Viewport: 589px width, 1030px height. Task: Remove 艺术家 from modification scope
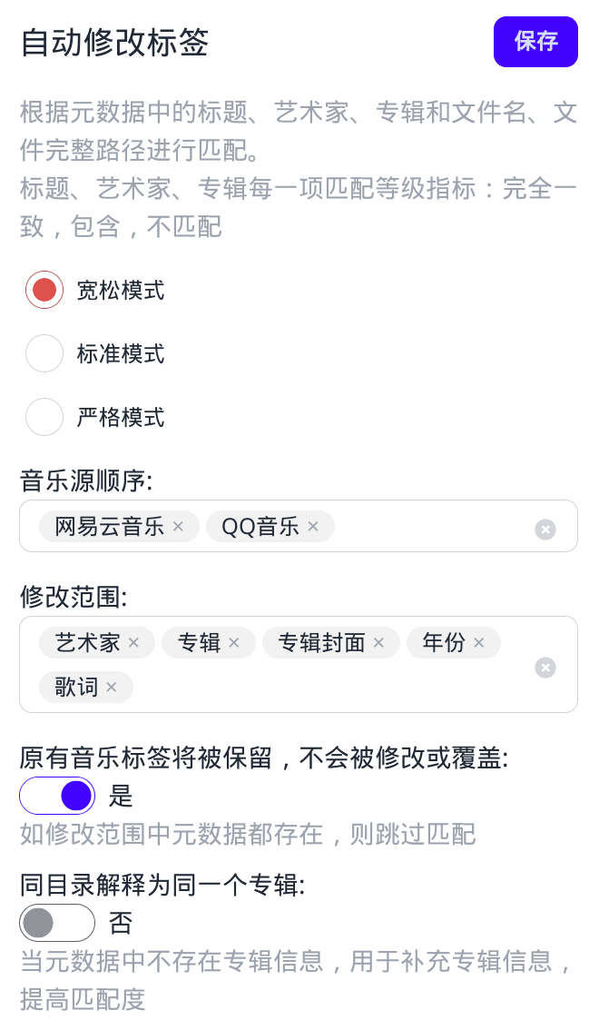point(133,642)
